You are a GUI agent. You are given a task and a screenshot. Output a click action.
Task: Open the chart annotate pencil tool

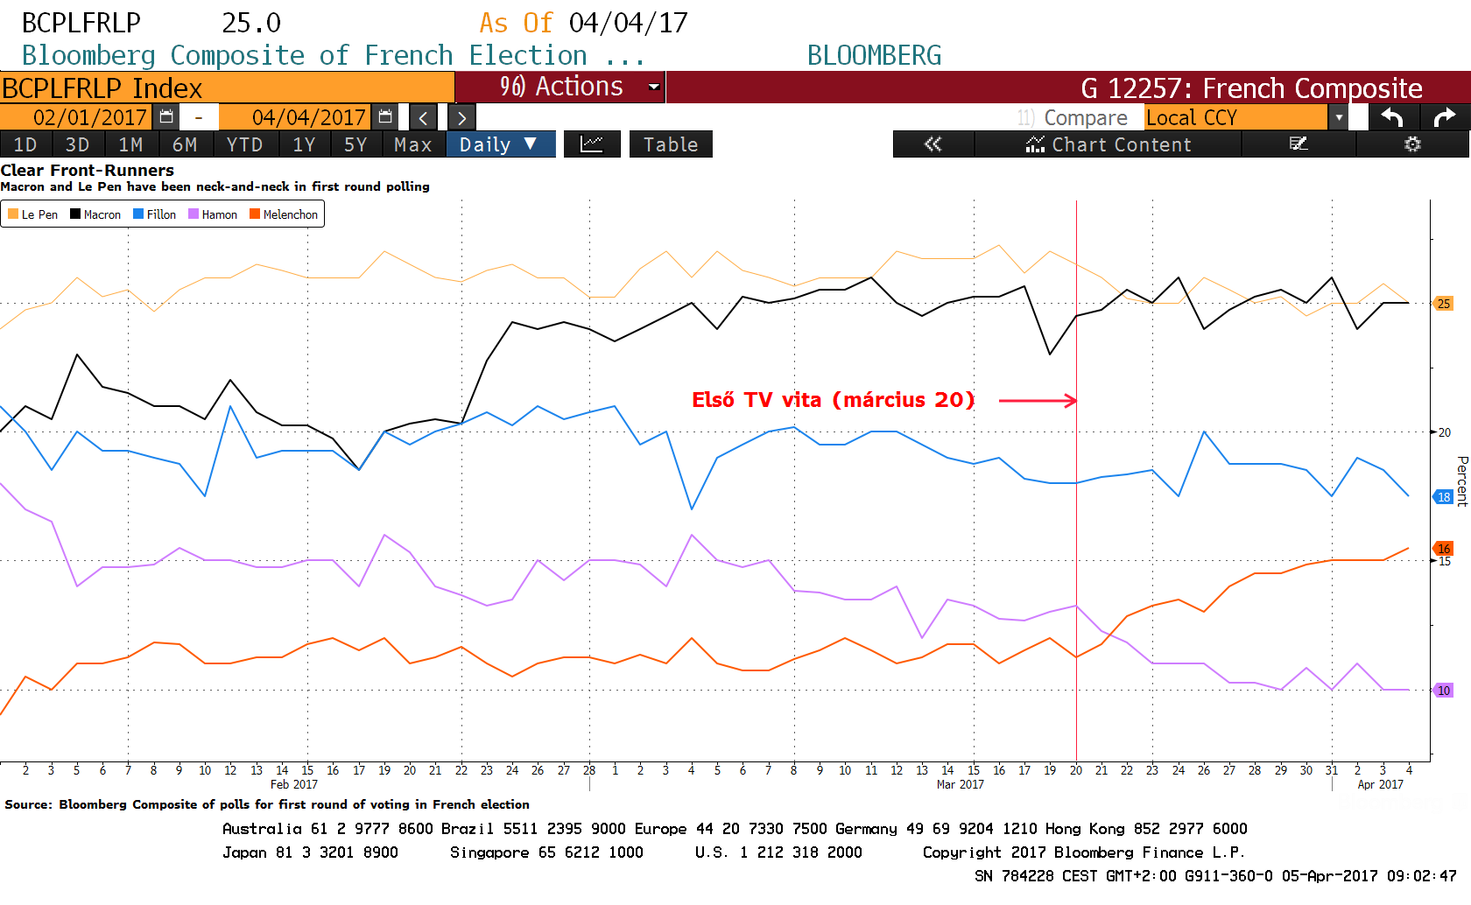click(1299, 144)
